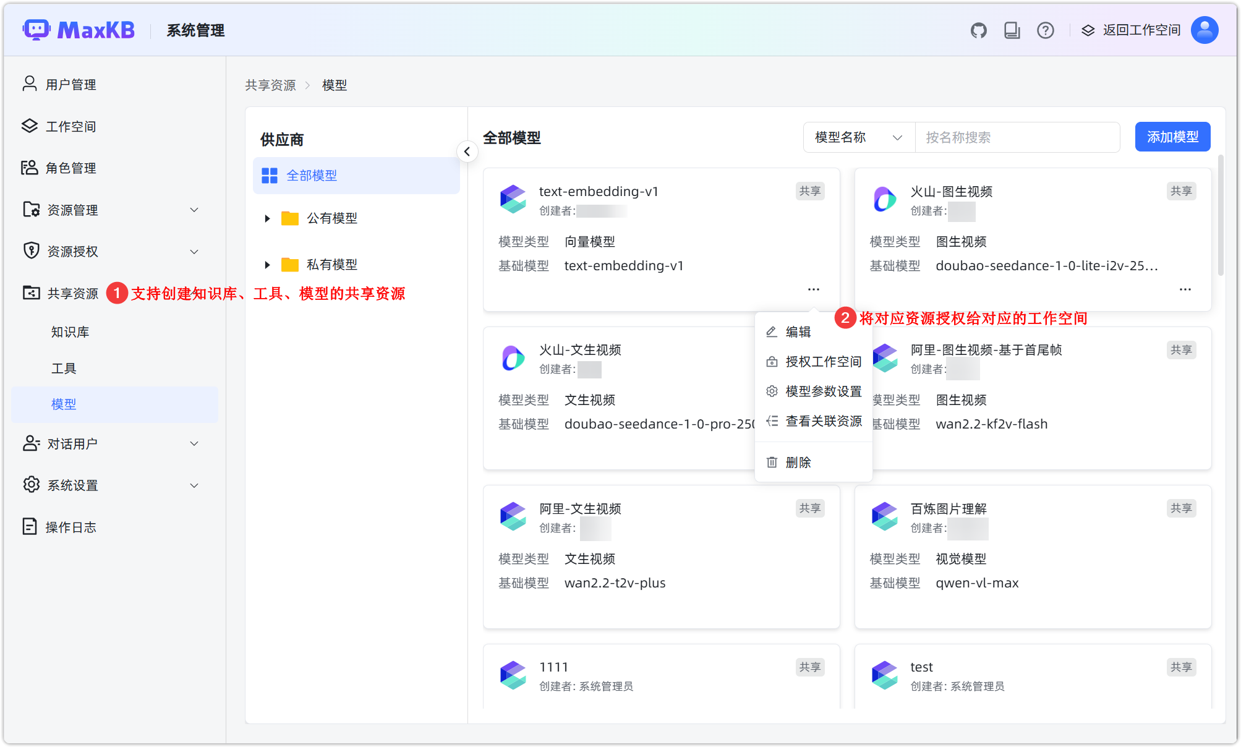Click the 按名称搜索 search field
Screen dimensions: 1241x747
[1017, 137]
